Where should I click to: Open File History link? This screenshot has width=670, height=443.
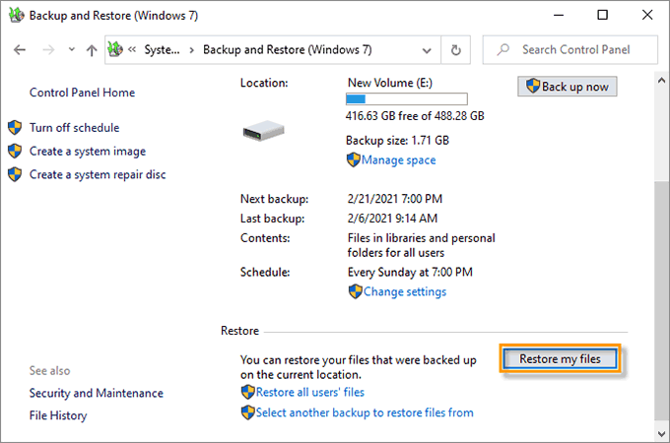click(58, 415)
